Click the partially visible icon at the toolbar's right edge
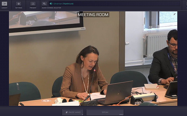 186,4
